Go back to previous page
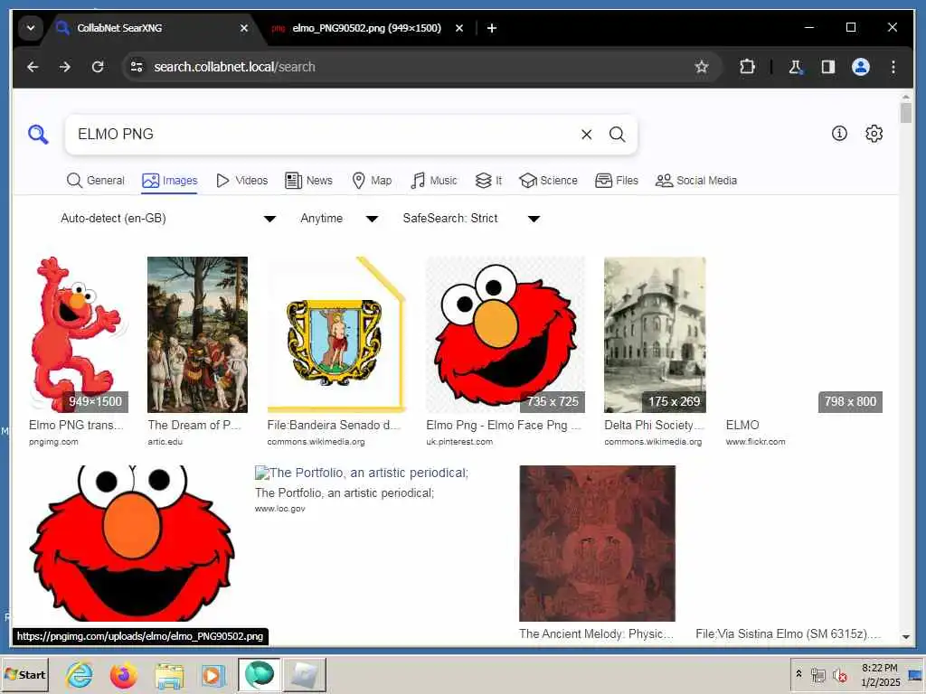This screenshot has height=694, width=926. pyautogui.click(x=33, y=67)
